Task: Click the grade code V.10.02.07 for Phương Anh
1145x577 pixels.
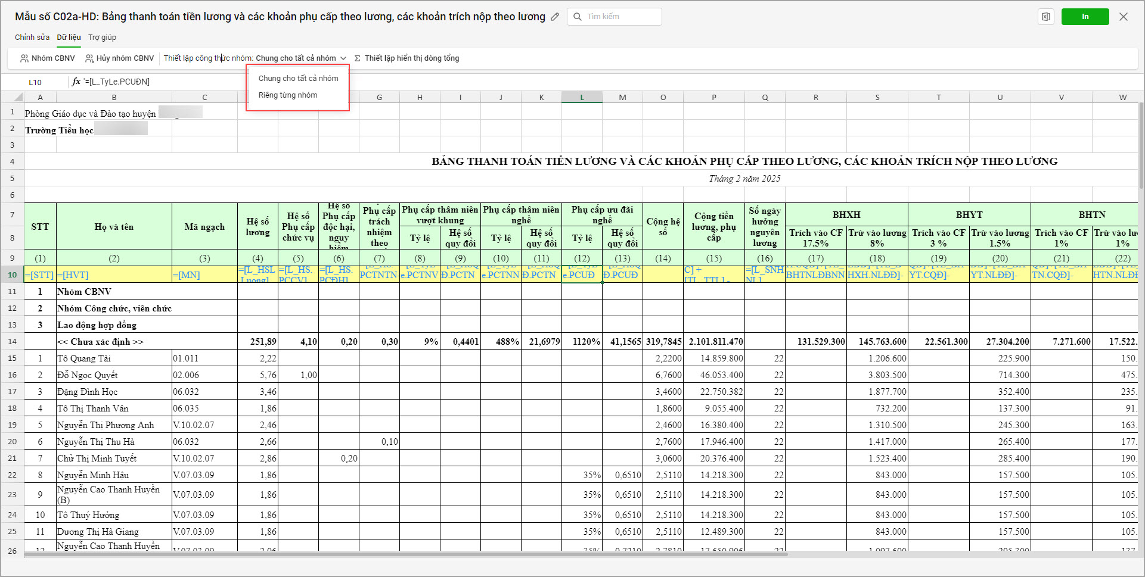Action: click(x=194, y=425)
